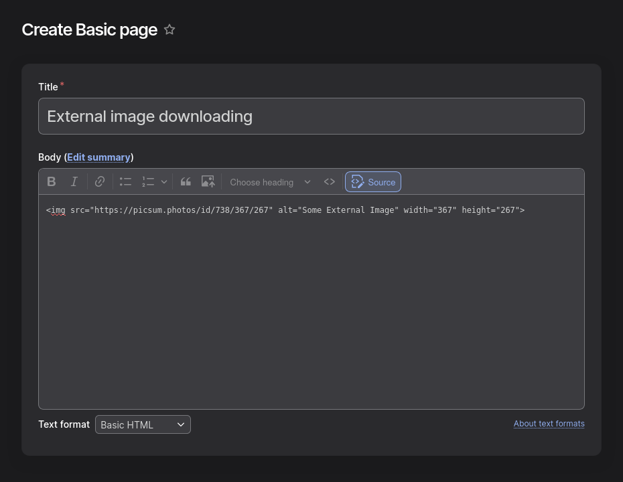Open the Edit summary link
The height and width of the screenshot is (482, 623).
click(x=98, y=157)
